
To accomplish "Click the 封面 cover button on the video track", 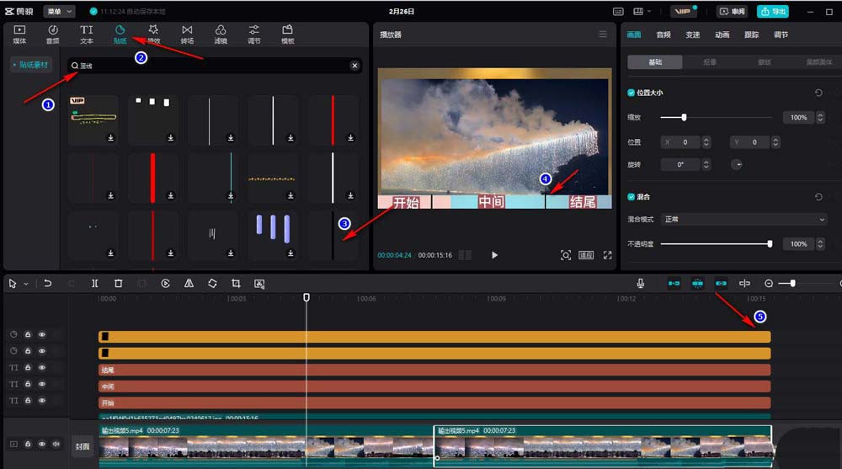I will (x=82, y=446).
